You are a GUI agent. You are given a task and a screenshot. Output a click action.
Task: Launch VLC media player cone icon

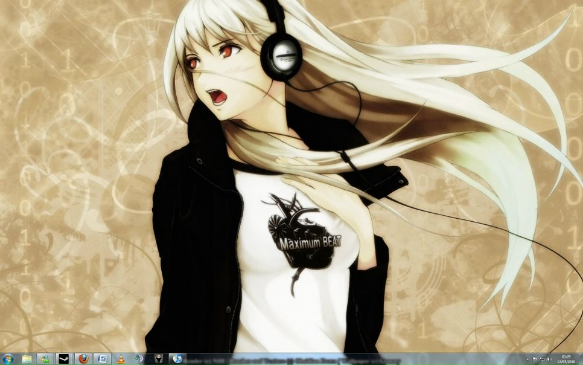click(x=121, y=359)
